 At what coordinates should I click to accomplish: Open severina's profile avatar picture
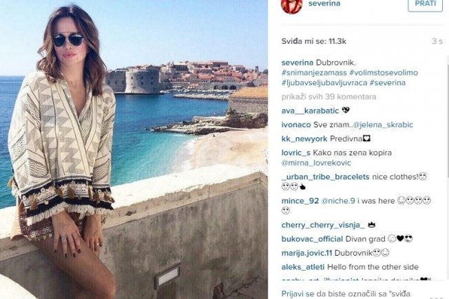(x=292, y=5)
